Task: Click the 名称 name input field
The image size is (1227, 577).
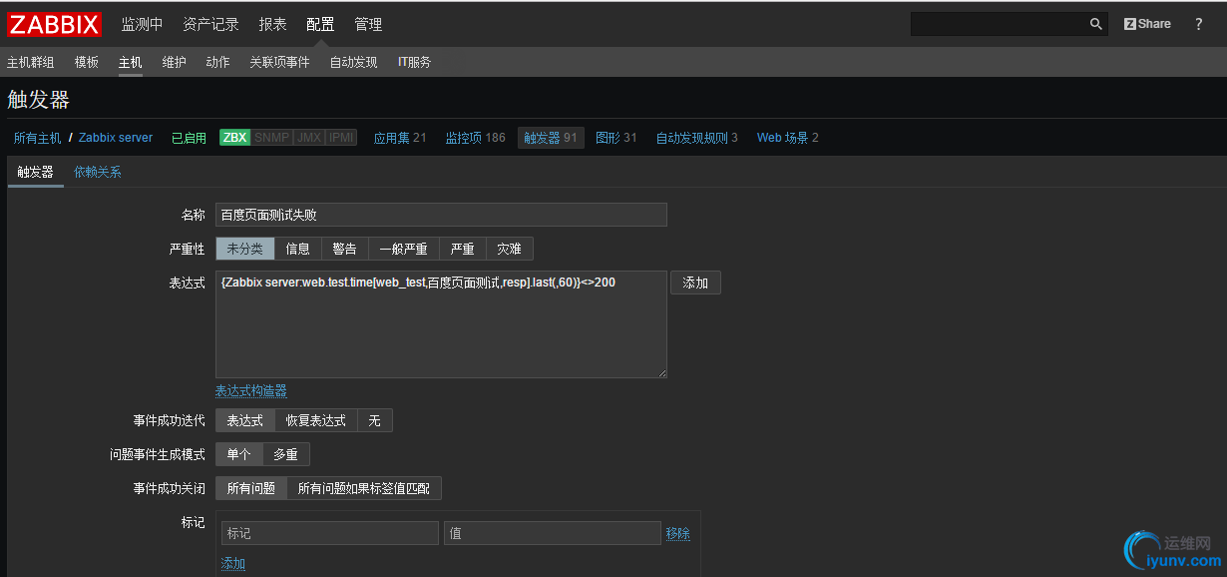Action: point(441,215)
